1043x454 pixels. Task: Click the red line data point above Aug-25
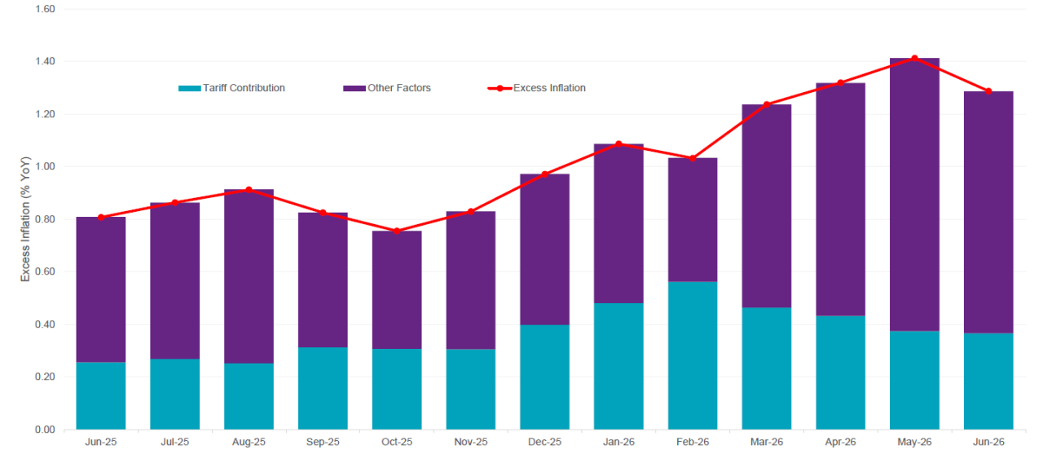click(x=249, y=189)
